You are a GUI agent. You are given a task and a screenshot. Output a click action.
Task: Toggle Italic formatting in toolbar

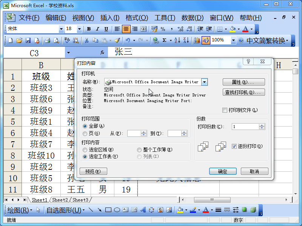97,29
